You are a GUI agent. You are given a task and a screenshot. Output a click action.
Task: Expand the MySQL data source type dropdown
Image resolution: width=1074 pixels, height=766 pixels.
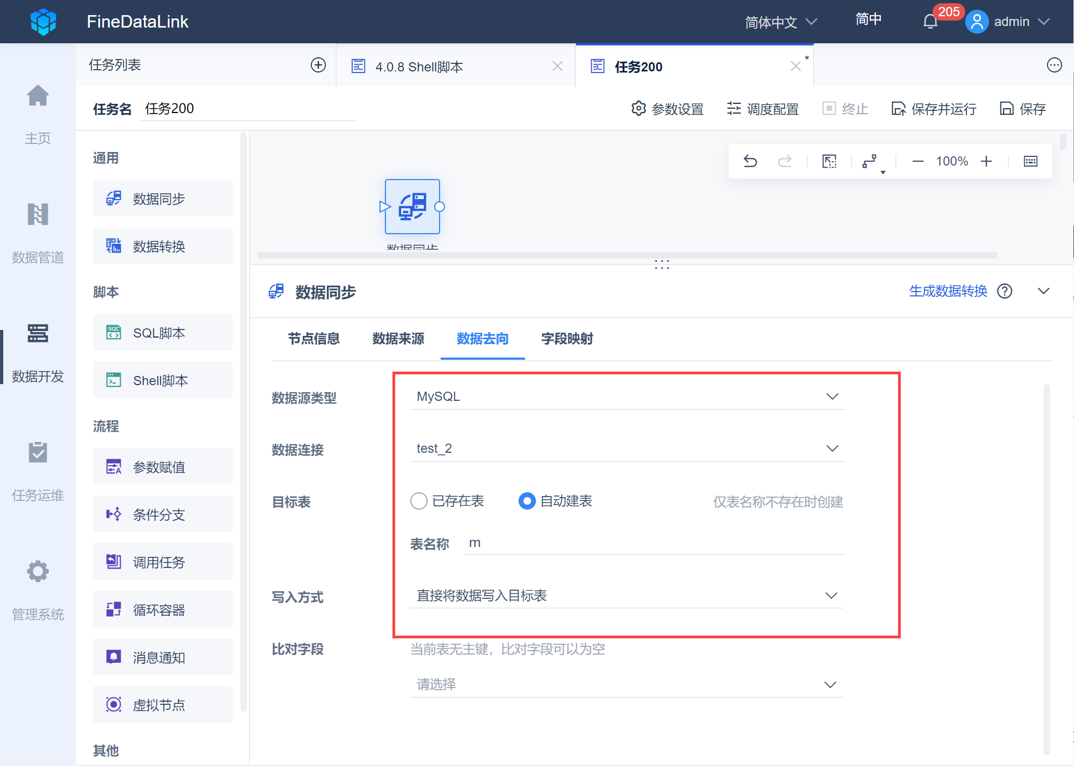[x=627, y=397]
